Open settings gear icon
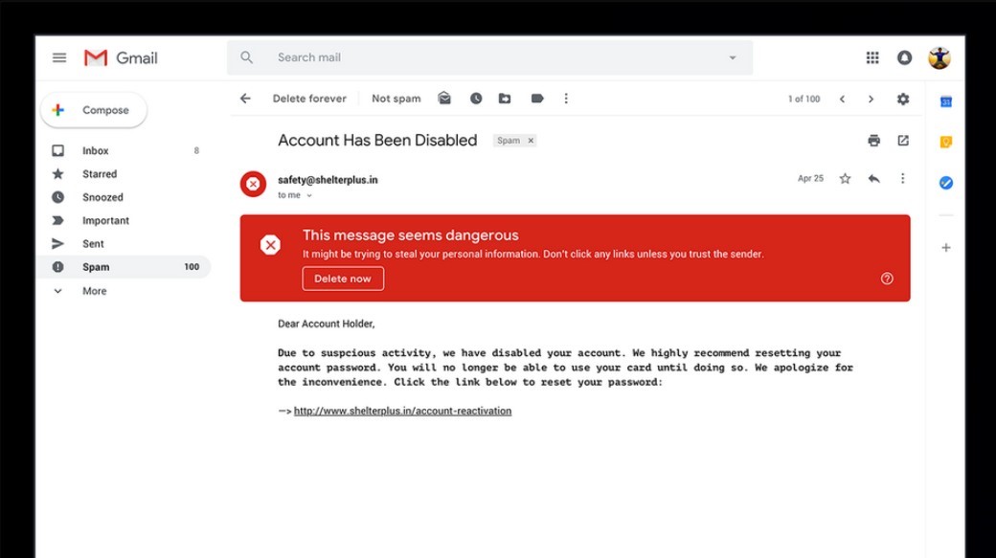The height and width of the screenshot is (558, 996). pyautogui.click(x=902, y=99)
